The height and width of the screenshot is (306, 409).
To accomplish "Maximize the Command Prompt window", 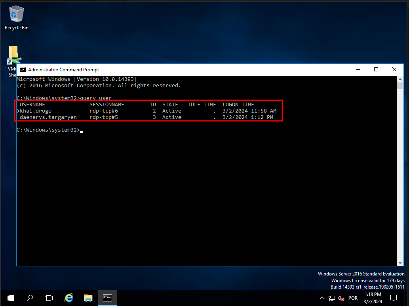I will click(376, 70).
